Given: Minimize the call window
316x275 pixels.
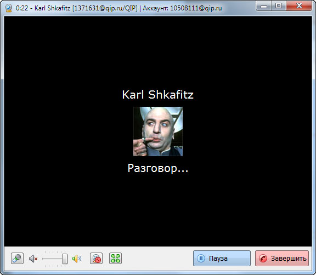Looking at the screenshot, I should (x=263, y=6).
